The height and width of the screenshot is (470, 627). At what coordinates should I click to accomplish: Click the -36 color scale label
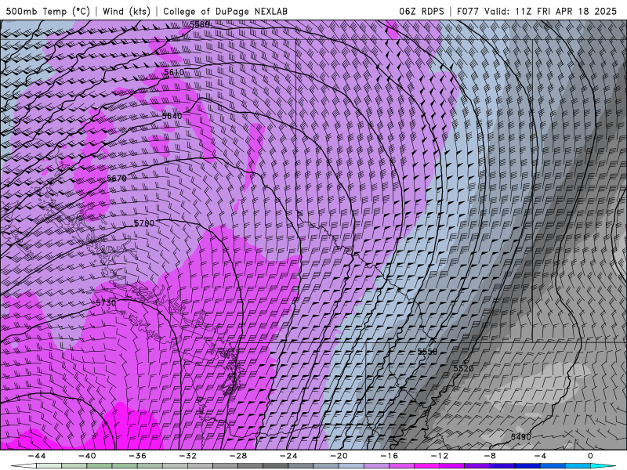coord(137,456)
